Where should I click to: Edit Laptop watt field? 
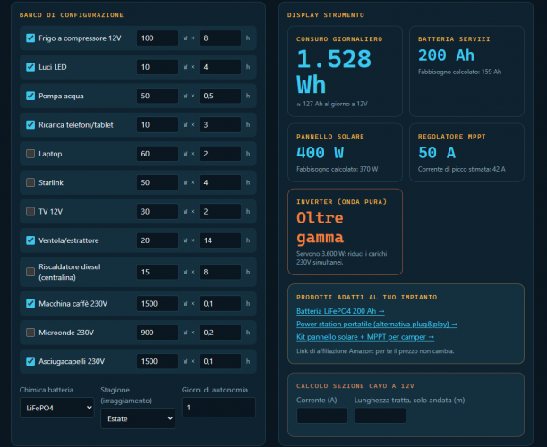pyautogui.click(x=158, y=154)
